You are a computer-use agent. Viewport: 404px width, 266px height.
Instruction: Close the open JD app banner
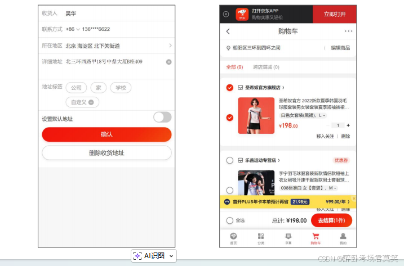coord(226,14)
